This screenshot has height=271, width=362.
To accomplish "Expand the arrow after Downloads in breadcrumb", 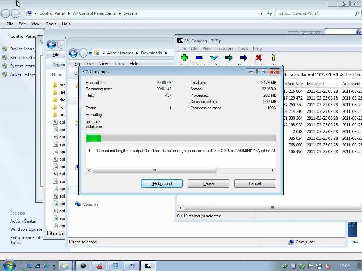I will (166, 53).
